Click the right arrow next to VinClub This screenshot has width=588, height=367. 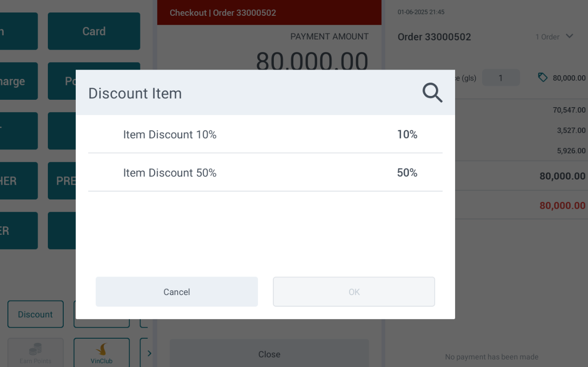coord(149,354)
